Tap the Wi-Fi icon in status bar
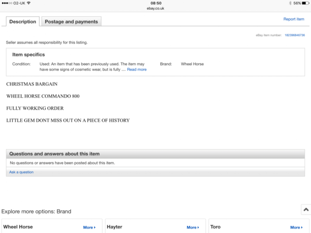This screenshot has width=311, height=233. [29, 3]
